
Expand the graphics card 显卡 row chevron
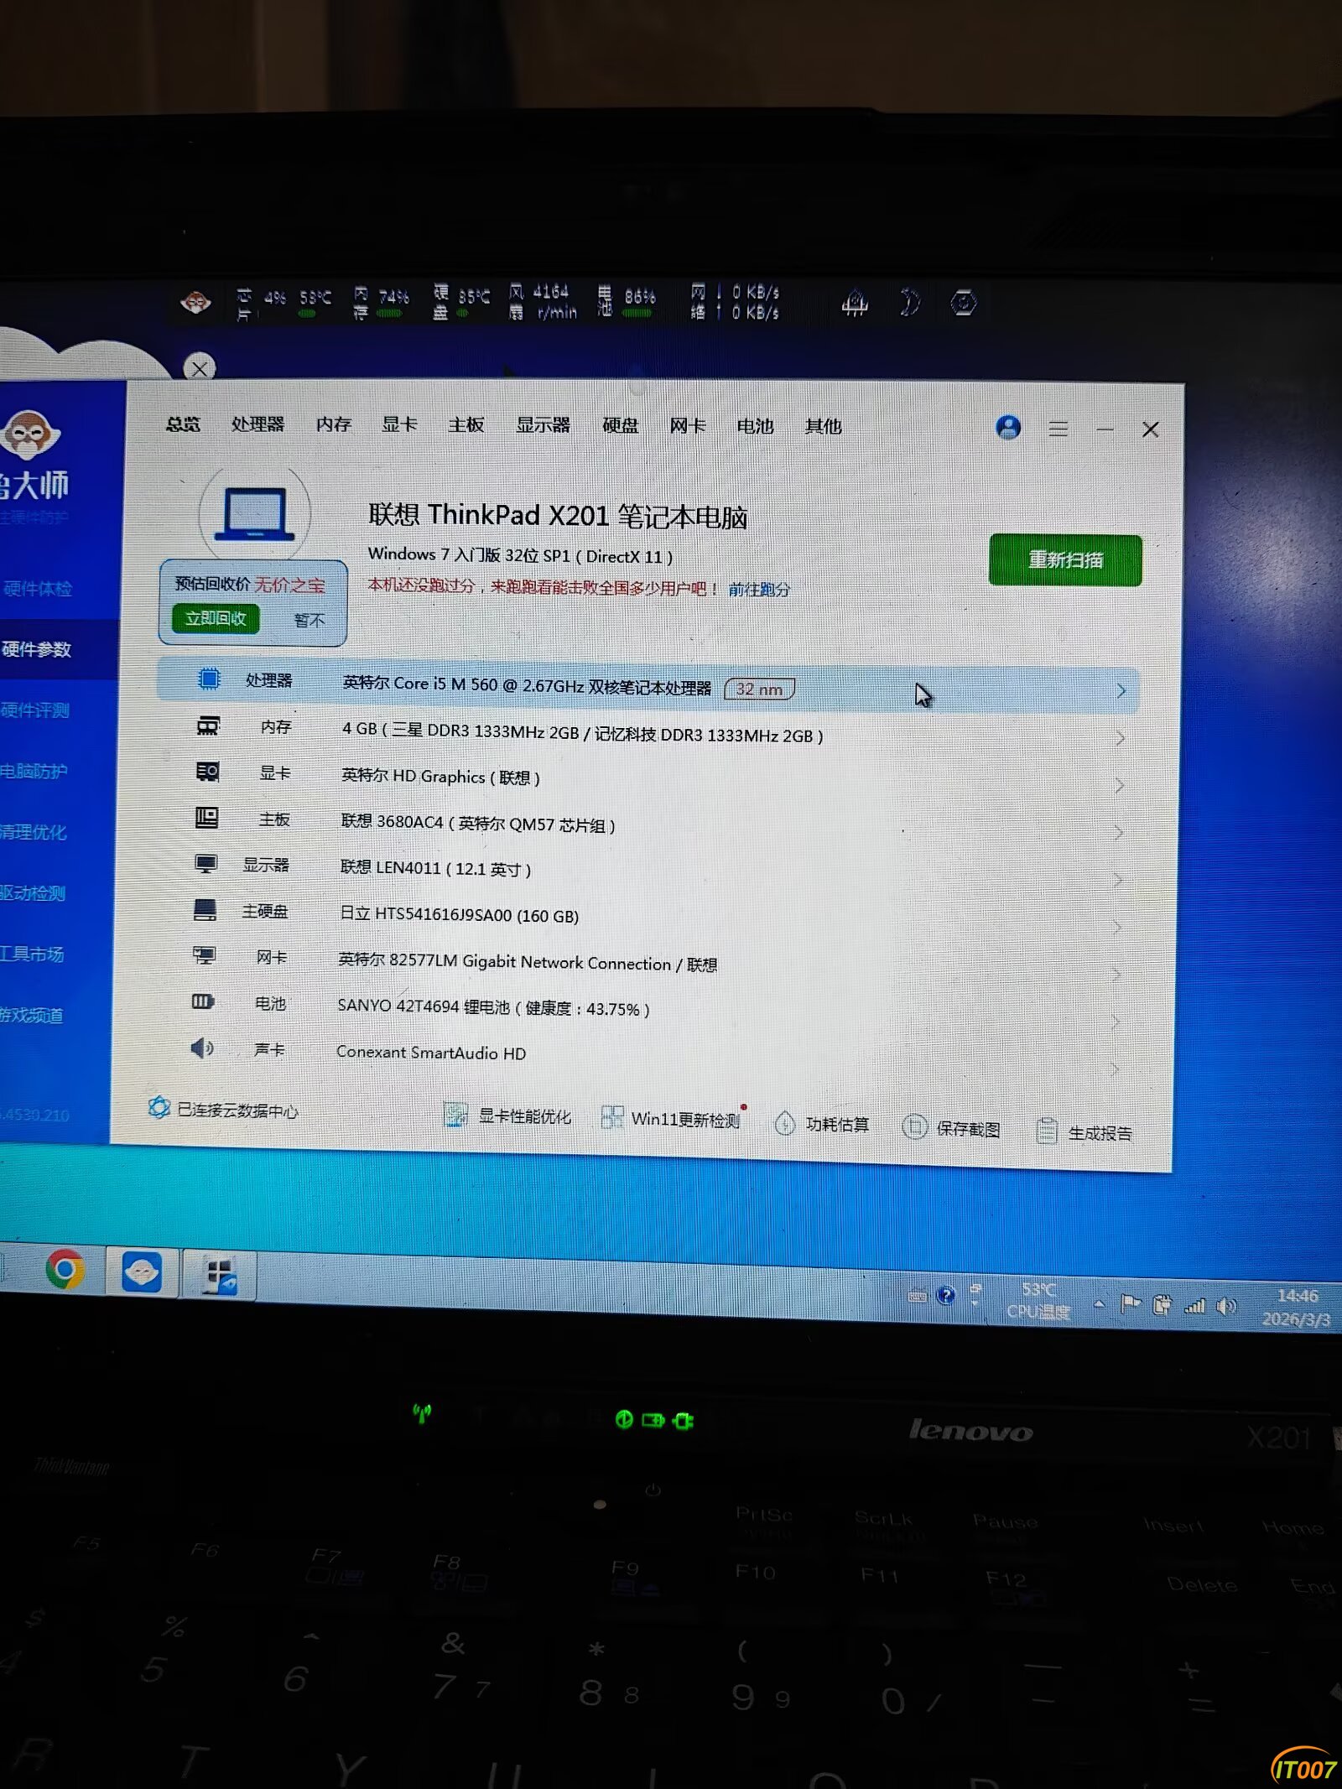[1120, 786]
